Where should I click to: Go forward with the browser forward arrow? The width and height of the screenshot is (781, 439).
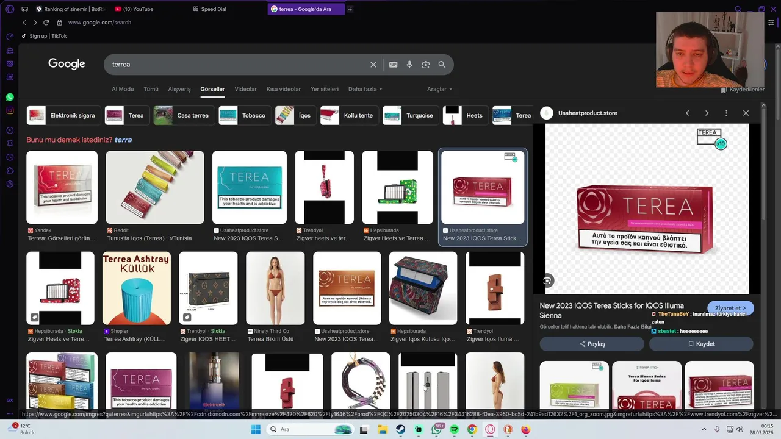[35, 23]
